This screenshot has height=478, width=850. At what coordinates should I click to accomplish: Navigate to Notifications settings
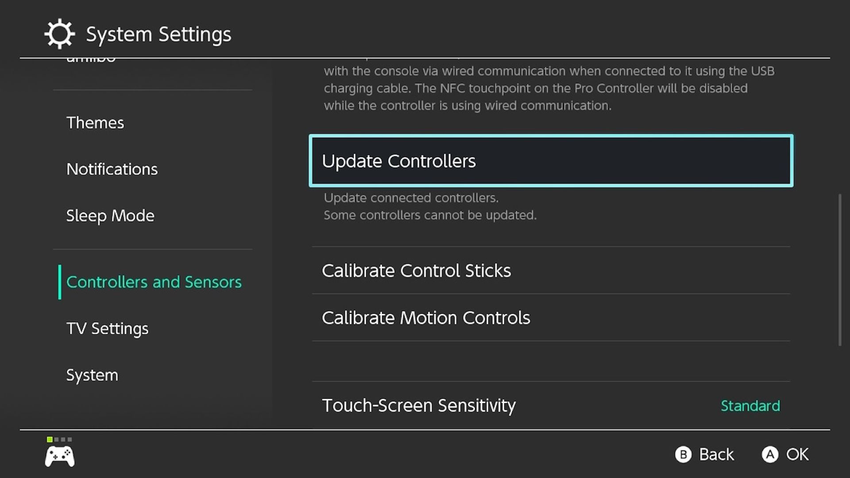click(112, 169)
